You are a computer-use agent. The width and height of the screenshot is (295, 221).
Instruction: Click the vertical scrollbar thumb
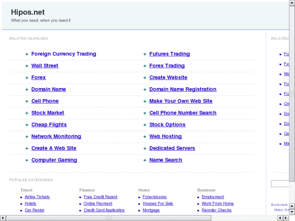tap(292, 94)
